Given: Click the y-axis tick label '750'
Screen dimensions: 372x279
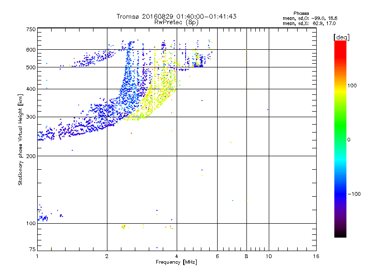Looking at the screenshot, I should [x=31, y=29].
